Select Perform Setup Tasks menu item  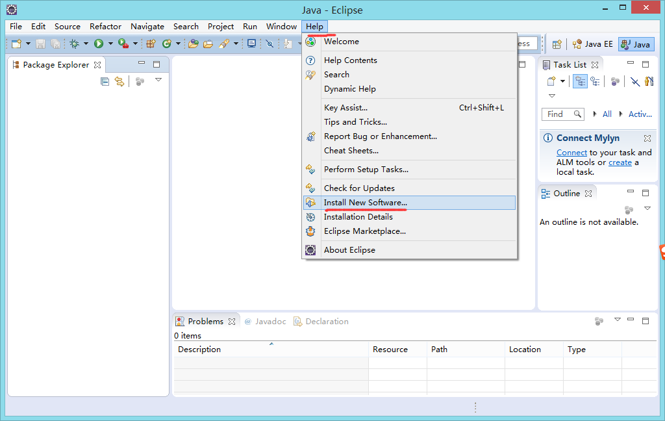pyautogui.click(x=410, y=170)
